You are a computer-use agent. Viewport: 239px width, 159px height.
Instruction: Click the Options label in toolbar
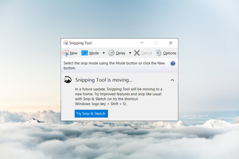click(x=170, y=53)
